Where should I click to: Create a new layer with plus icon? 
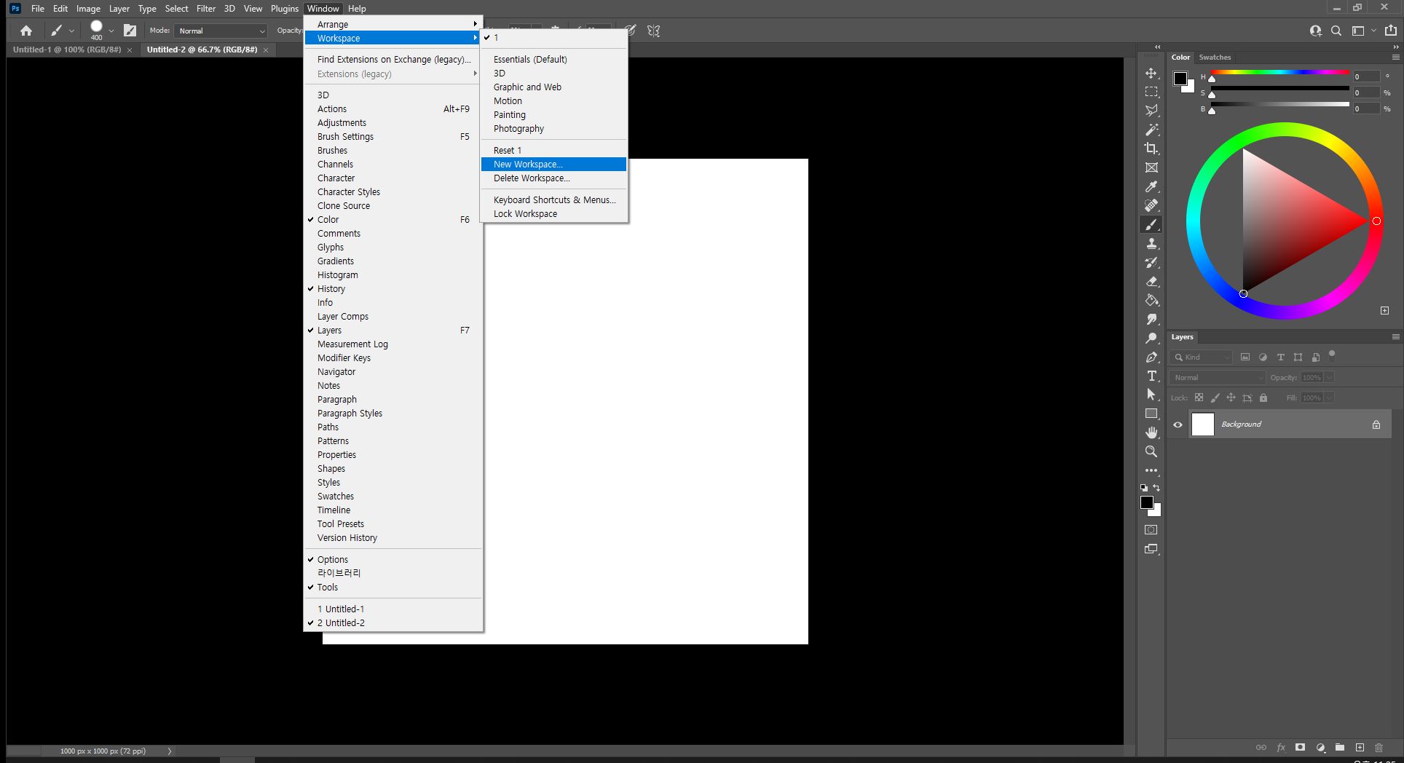1360,748
